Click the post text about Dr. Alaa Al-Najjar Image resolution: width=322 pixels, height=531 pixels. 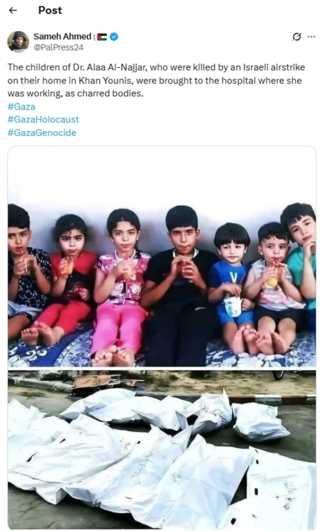click(x=156, y=80)
